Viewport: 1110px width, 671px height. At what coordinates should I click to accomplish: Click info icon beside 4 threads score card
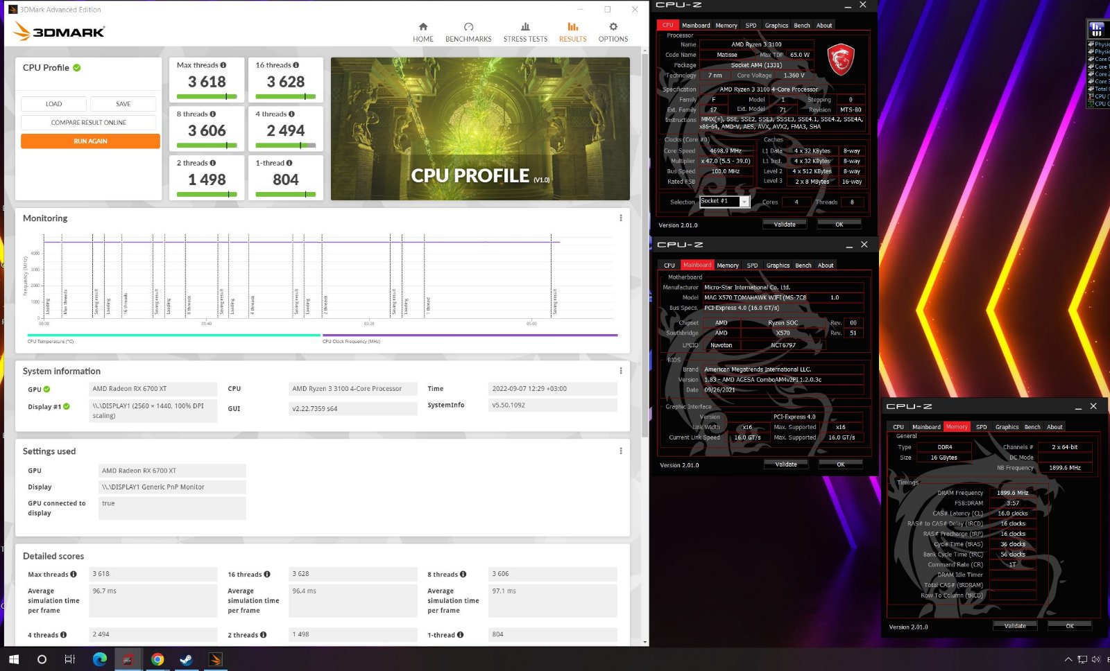pos(292,114)
